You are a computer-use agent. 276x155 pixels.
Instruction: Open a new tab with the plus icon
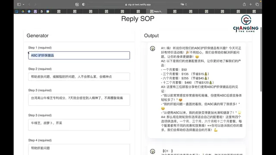pyautogui.click(x=251, y=4)
